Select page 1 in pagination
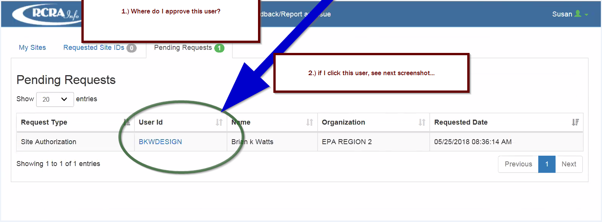Viewport: 602px width, 222px height. [547, 164]
